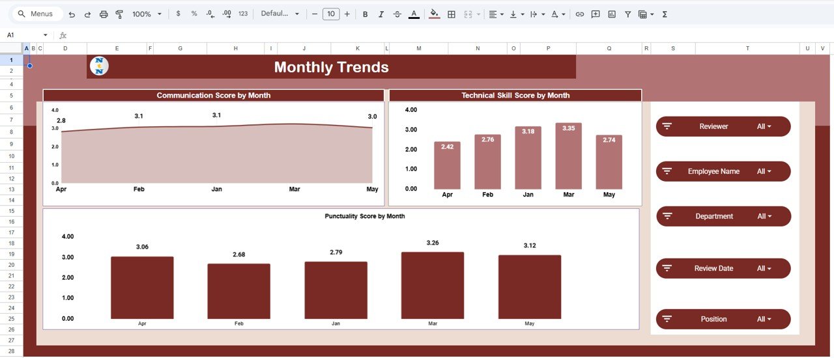Image resolution: width=834 pixels, height=358 pixels.
Task: Open the Default font dropdown
Action: tap(280, 14)
